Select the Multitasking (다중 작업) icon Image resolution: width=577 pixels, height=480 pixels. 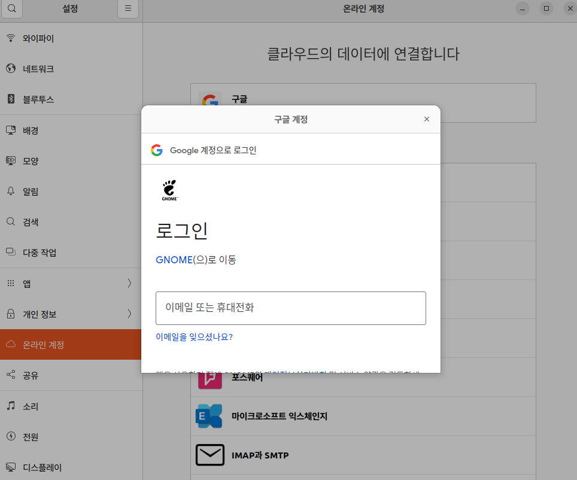point(11,252)
